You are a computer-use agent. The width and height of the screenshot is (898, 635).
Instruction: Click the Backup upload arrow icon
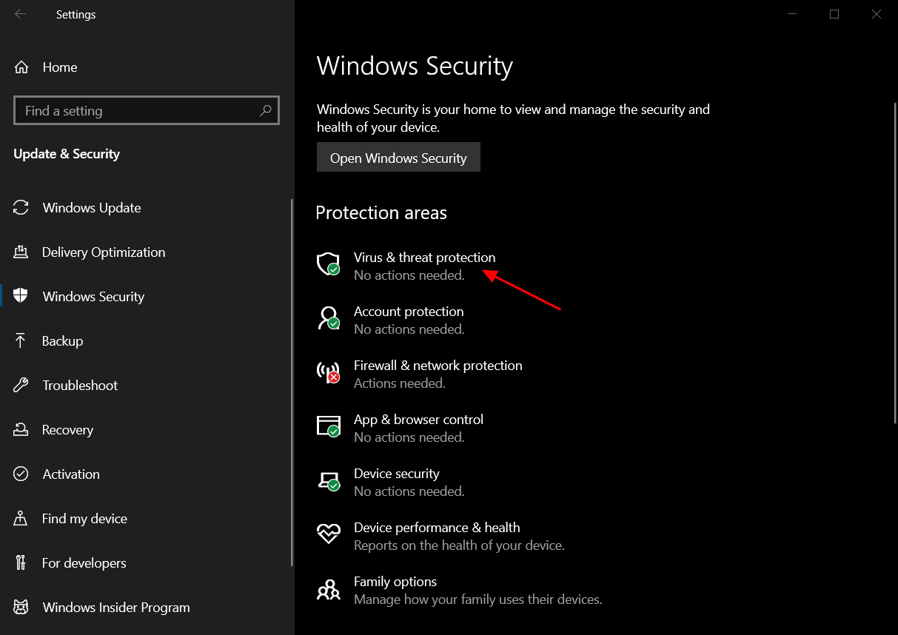click(21, 341)
